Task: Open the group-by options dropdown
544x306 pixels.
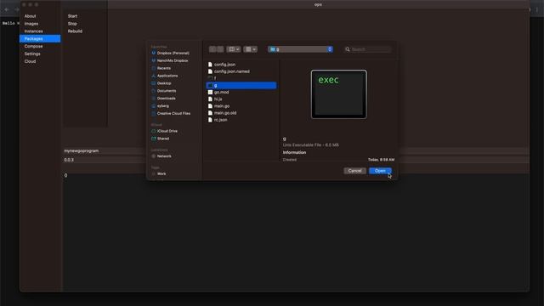Action: [x=250, y=49]
